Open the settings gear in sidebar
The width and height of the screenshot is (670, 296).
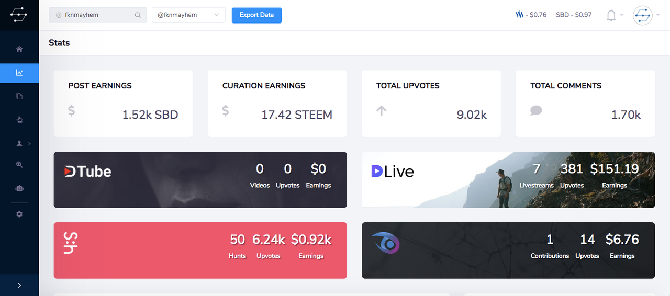(19, 214)
